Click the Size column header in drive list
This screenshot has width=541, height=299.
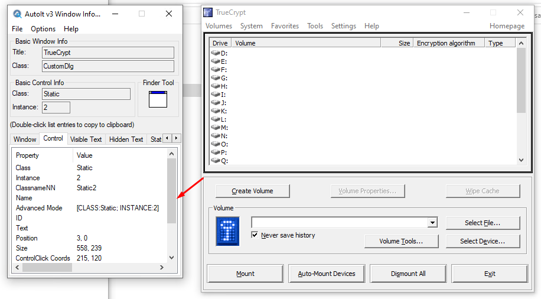pyautogui.click(x=397, y=43)
